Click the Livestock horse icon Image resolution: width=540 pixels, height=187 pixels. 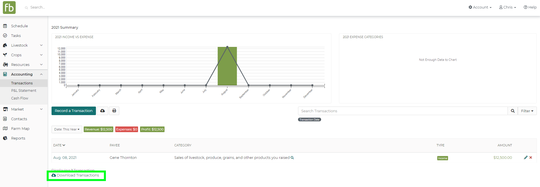pyautogui.click(x=5, y=45)
